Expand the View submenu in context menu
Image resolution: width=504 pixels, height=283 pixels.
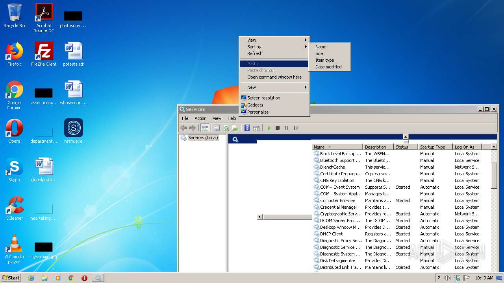pos(274,40)
